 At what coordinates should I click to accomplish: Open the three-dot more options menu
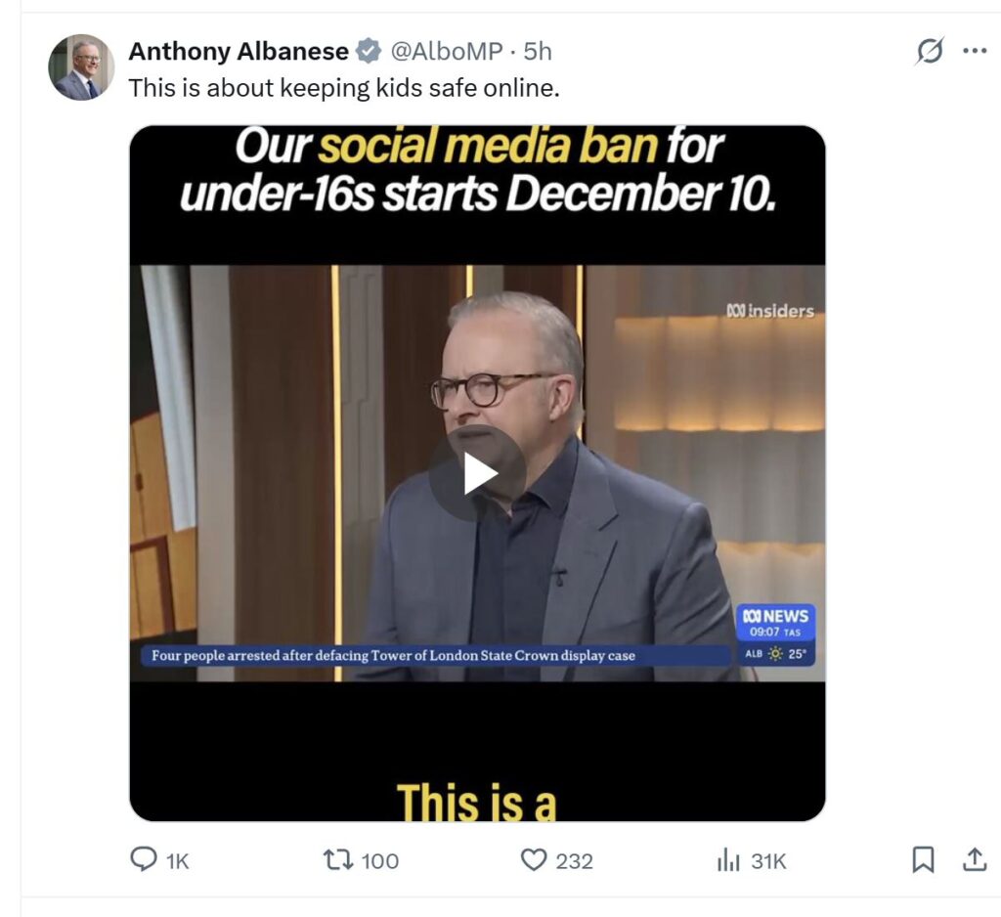coord(975,51)
